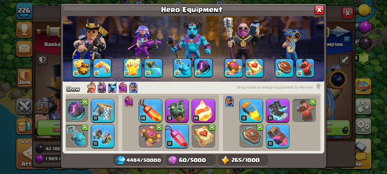Screen dimensions: 387x174
Task: Close the Hero Equipment window
Action: (x=319, y=10)
